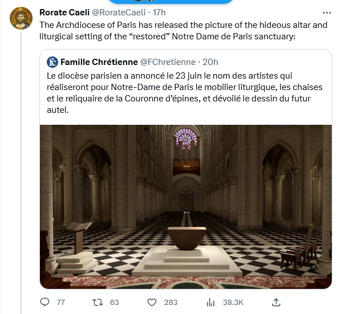This screenshot has height=314, width=341.
Task: Open the 17h timestamp link
Action: click(x=159, y=13)
